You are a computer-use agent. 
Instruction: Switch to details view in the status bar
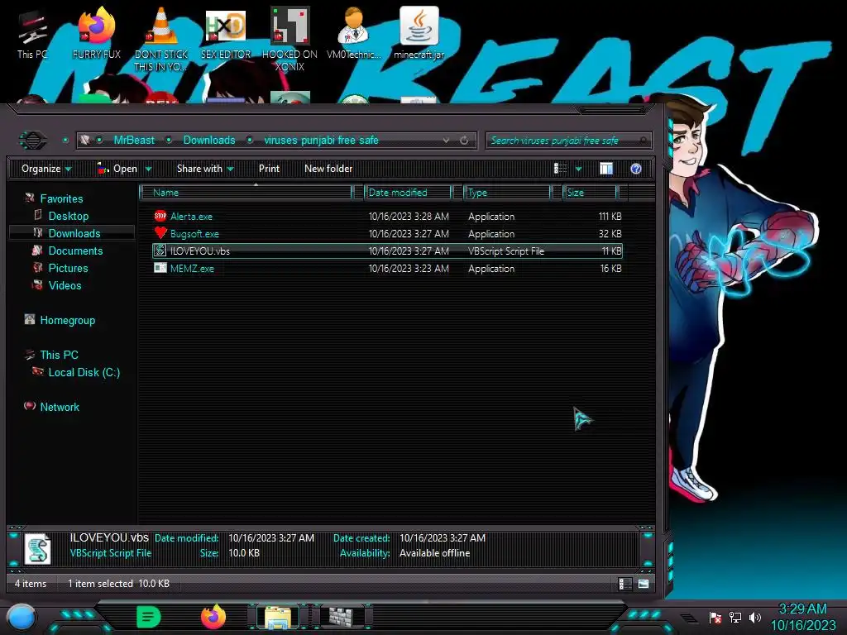[x=624, y=584]
